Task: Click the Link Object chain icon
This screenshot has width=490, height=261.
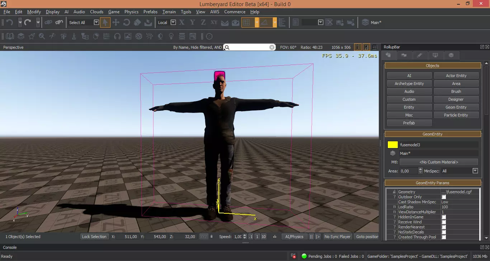Action: (x=48, y=23)
